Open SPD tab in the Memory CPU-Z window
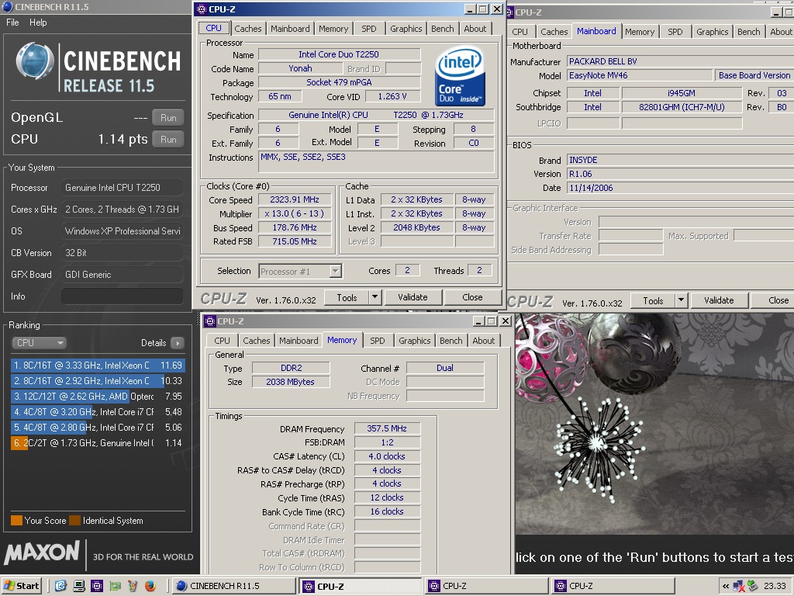794x596 pixels. click(x=378, y=341)
